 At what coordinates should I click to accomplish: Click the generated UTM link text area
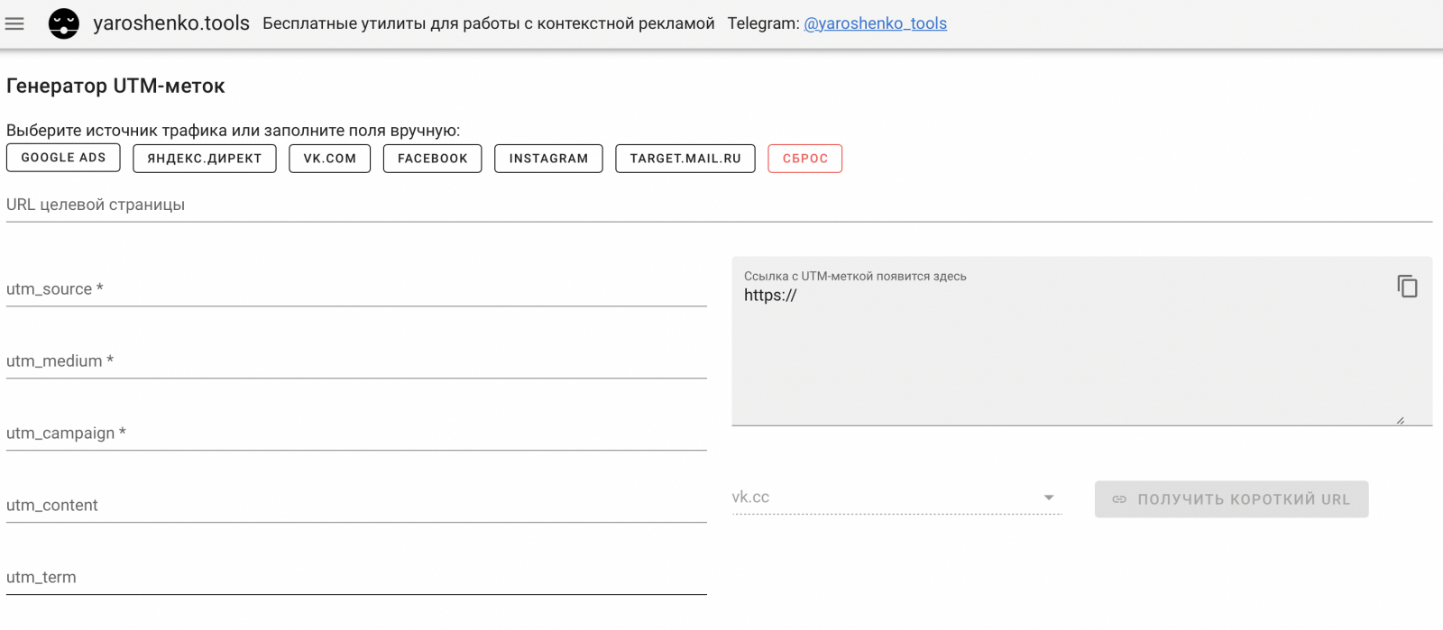[x=1064, y=352]
